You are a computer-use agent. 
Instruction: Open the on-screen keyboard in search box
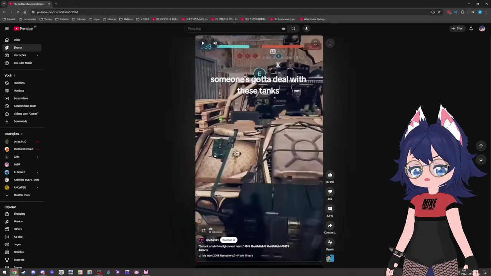[x=283, y=28]
